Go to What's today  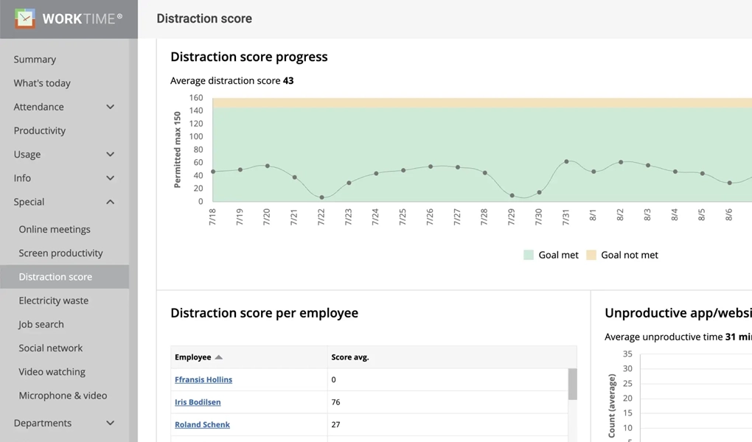tap(42, 83)
